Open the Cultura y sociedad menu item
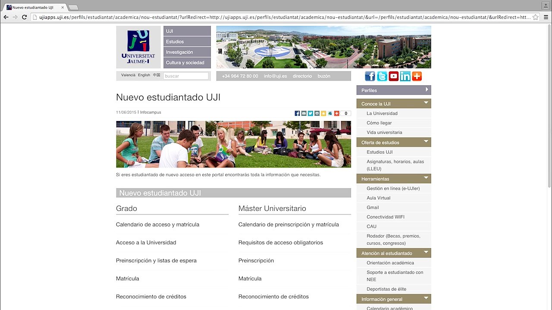This screenshot has width=552, height=310. pyautogui.click(x=187, y=62)
